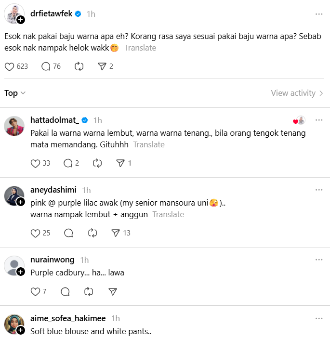
Task: Open more options on hattadolmat_'s reply
Action: tap(318, 120)
